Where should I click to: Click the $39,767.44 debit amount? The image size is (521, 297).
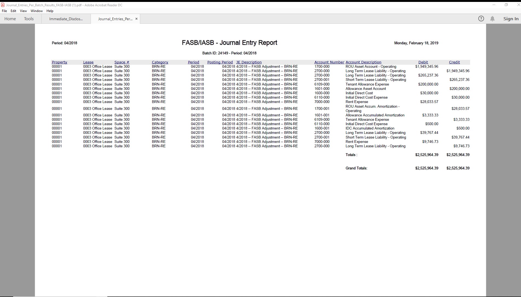(x=429, y=133)
